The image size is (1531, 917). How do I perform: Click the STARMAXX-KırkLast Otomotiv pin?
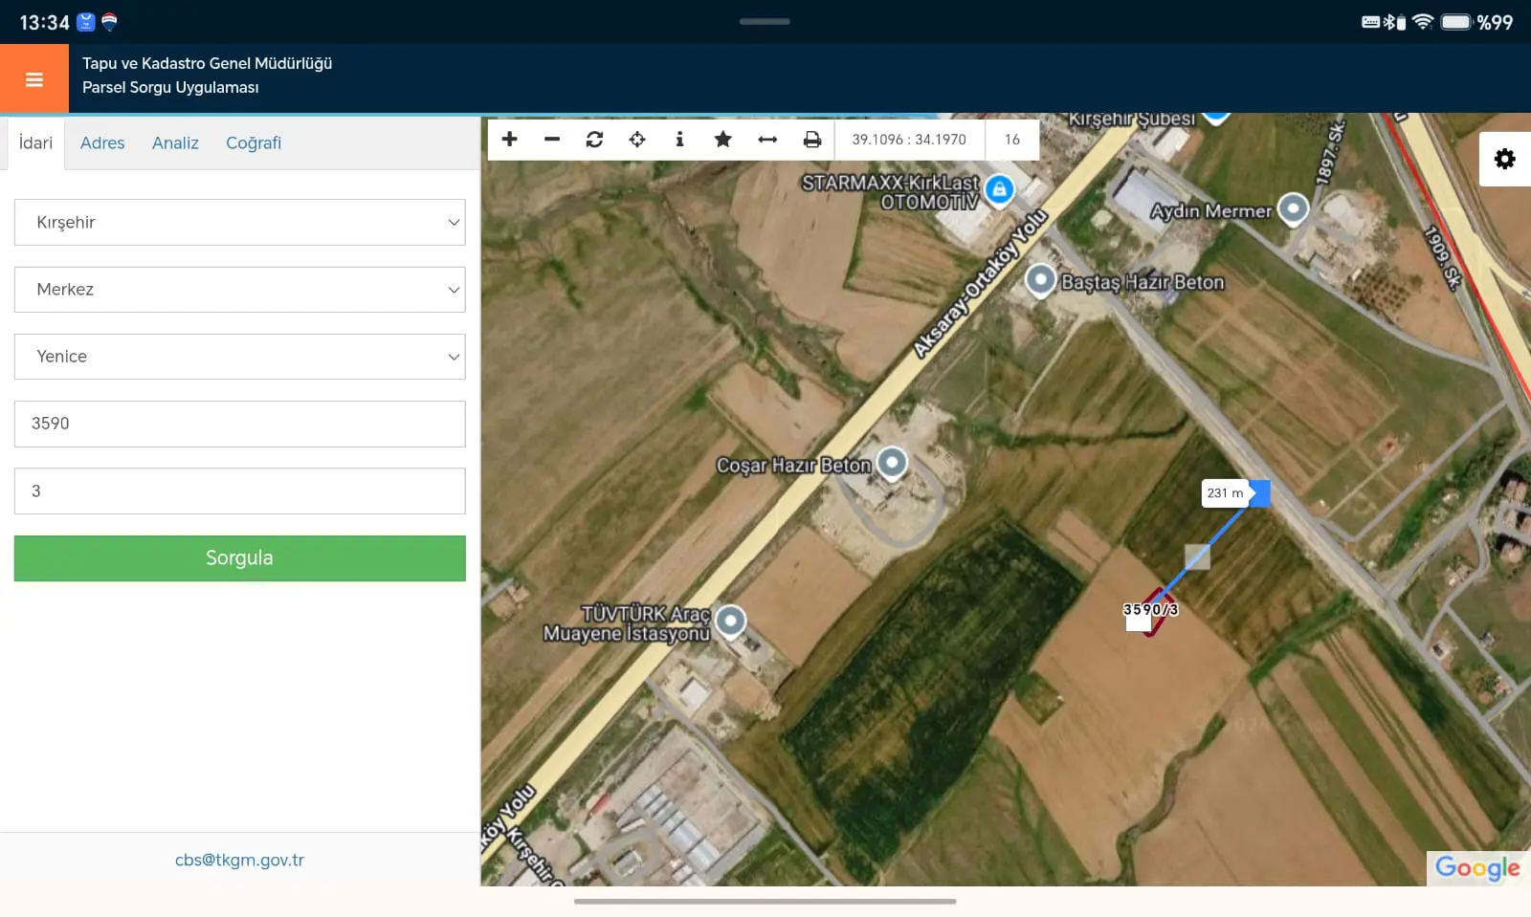pos(1000,190)
